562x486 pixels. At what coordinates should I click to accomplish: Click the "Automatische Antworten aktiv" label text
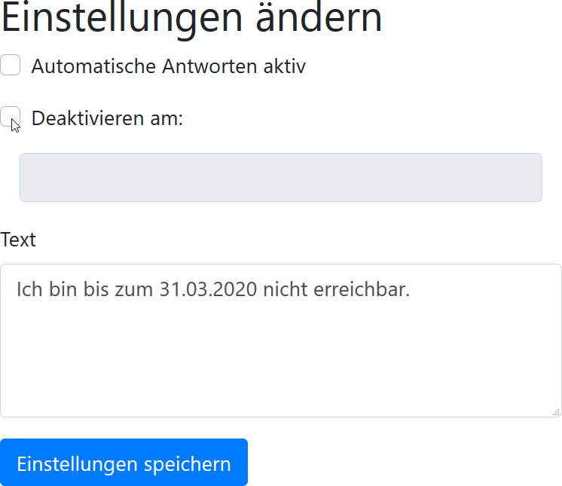(168, 66)
